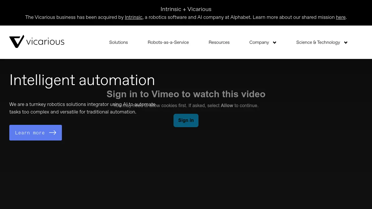
Task: Click the 'Intrinsic + Vicarious' banner title
Action: point(186,9)
